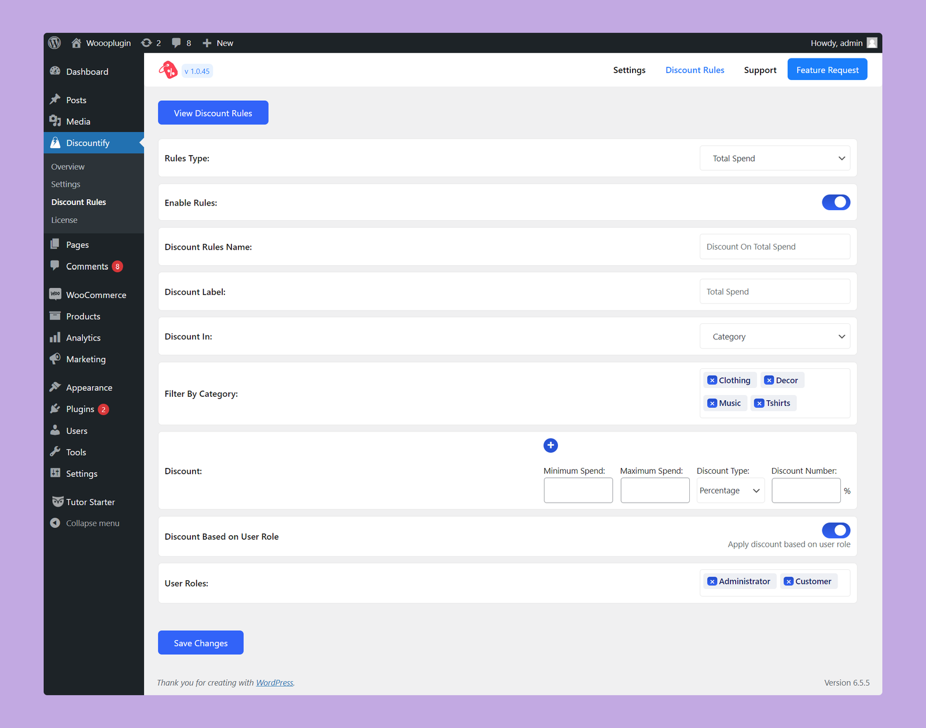The height and width of the screenshot is (728, 926).
Task: Remove the Decor category tag
Action: point(769,381)
